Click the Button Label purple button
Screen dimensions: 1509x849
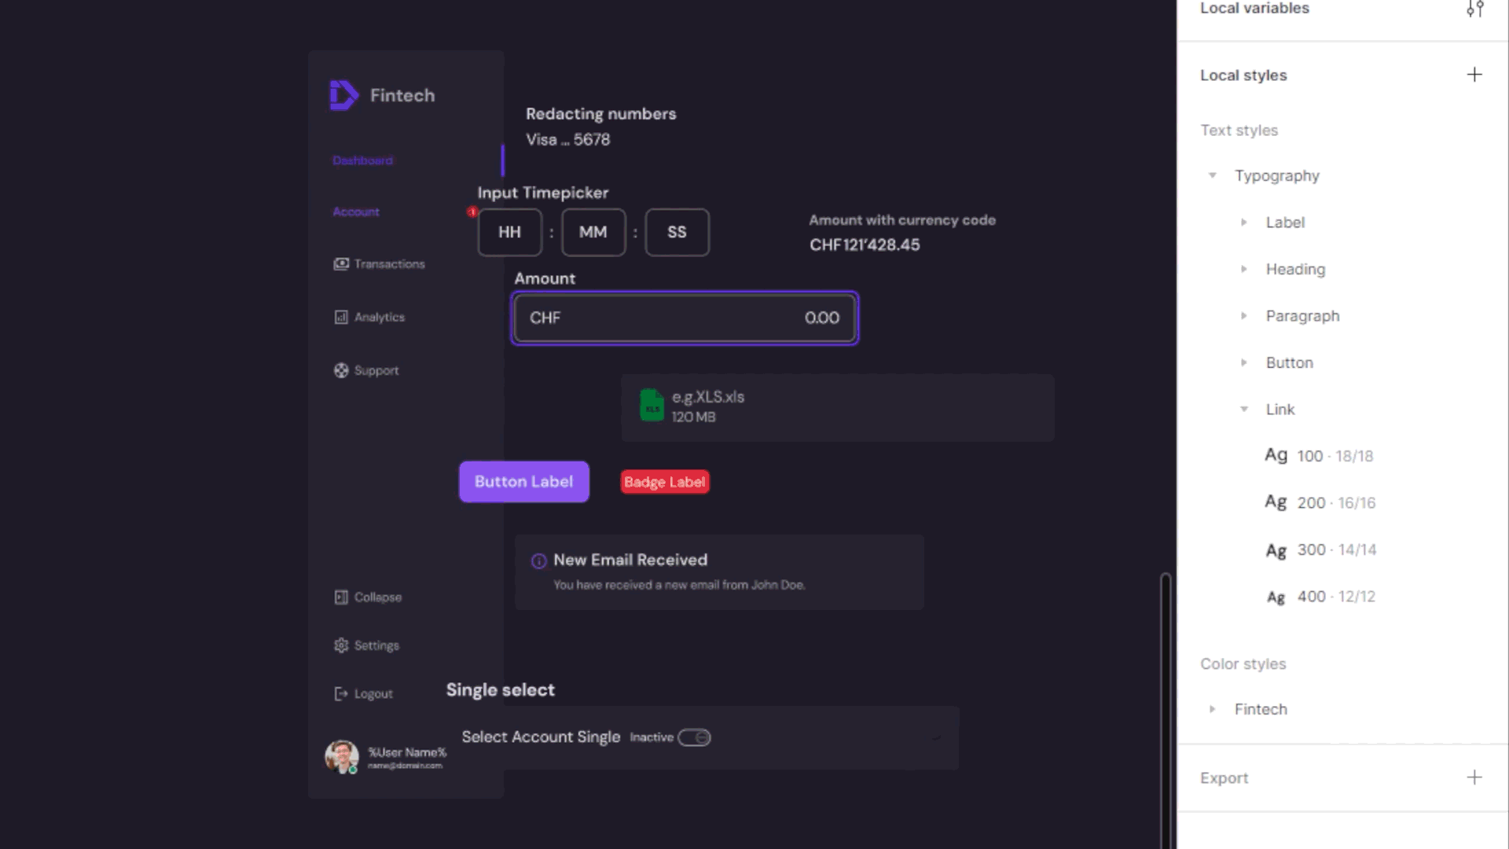523,481
